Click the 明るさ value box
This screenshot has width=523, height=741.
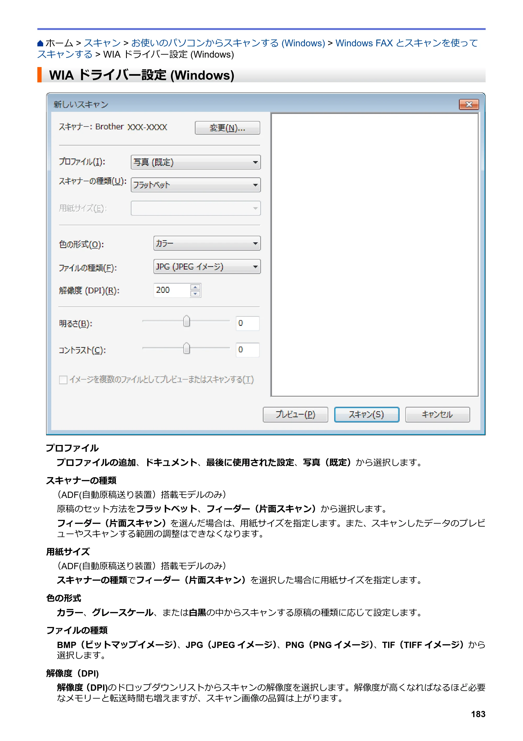coord(247,323)
